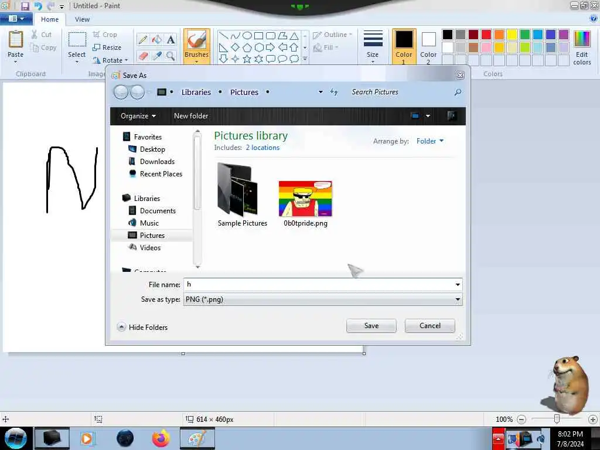The width and height of the screenshot is (600, 450).
Task: Click the help icon in Save As toolbar
Action: coord(452,116)
